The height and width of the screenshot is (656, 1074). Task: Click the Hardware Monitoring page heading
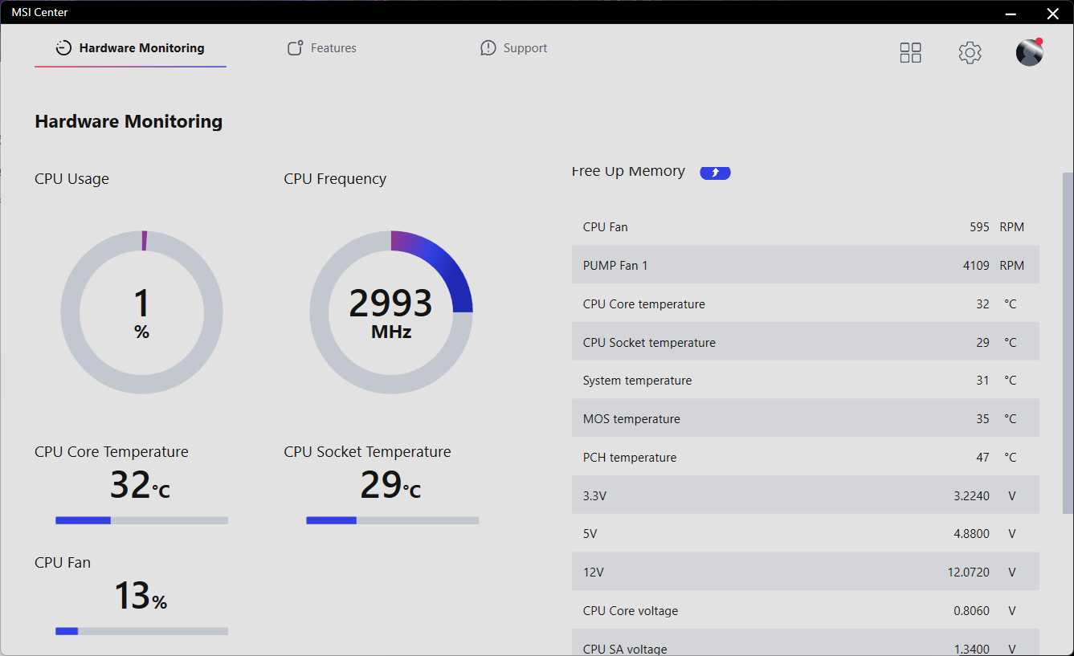coord(129,122)
